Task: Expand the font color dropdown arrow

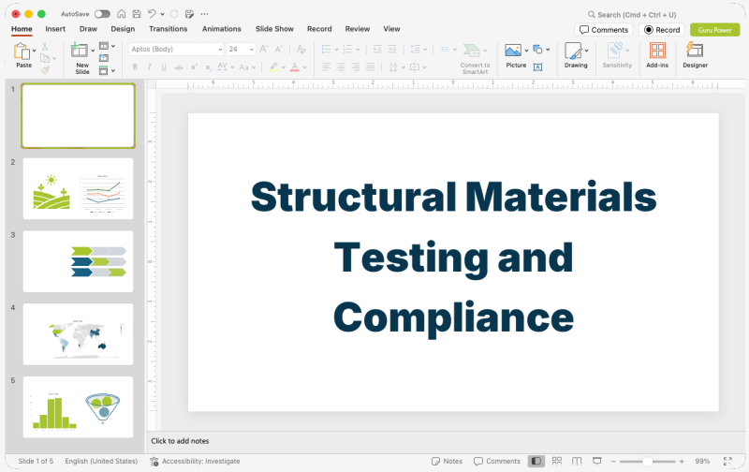Action: point(305,67)
